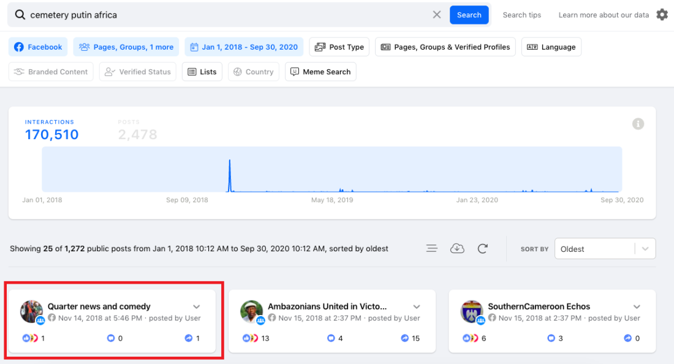Download results with cloud icon
Viewport: 674px width, 364px height.
(x=457, y=248)
